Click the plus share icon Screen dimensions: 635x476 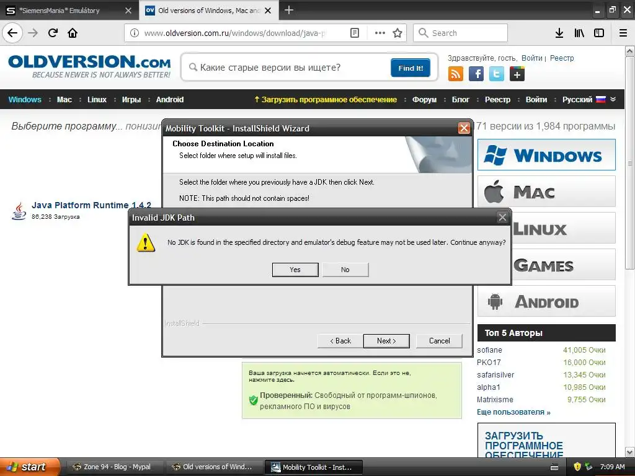point(517,74)
